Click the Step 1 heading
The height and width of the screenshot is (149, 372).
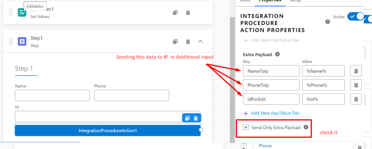tap(24, 69)
